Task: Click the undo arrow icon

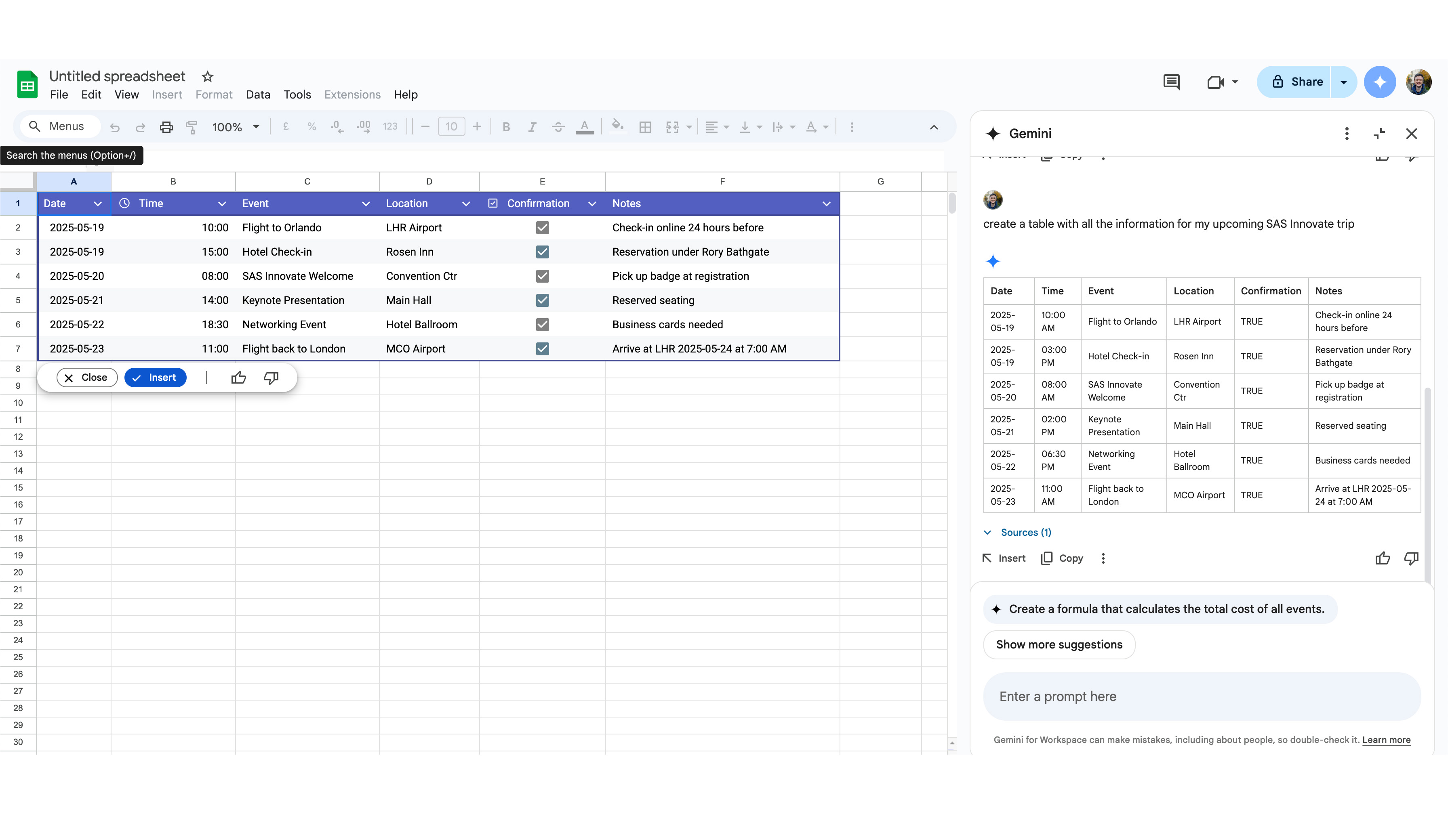Action: pos(115,127)
